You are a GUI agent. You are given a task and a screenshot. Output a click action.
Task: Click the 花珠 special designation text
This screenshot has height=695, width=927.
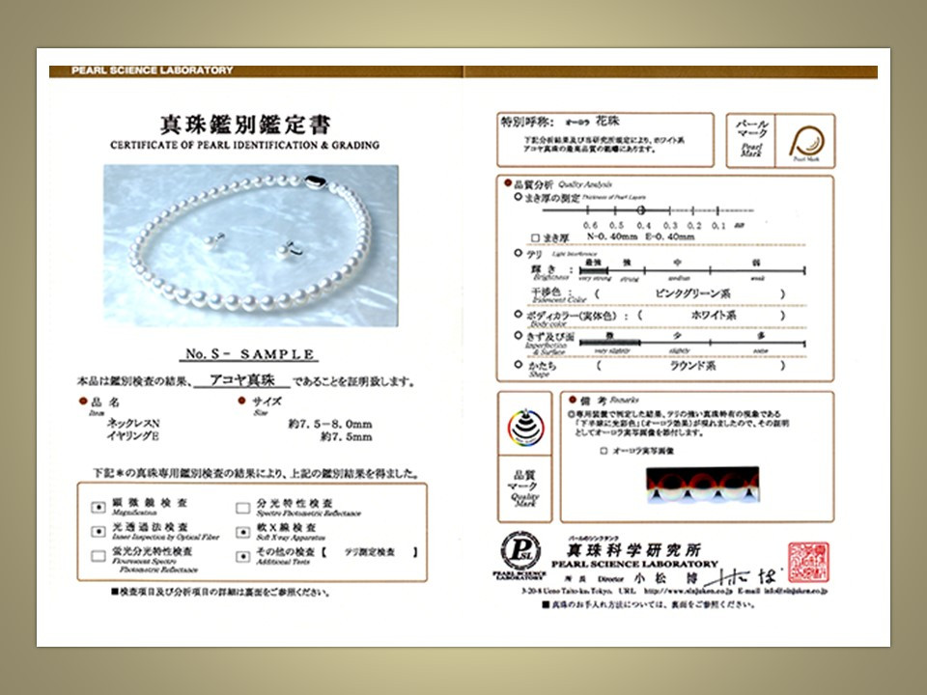[x=607, y=121]
